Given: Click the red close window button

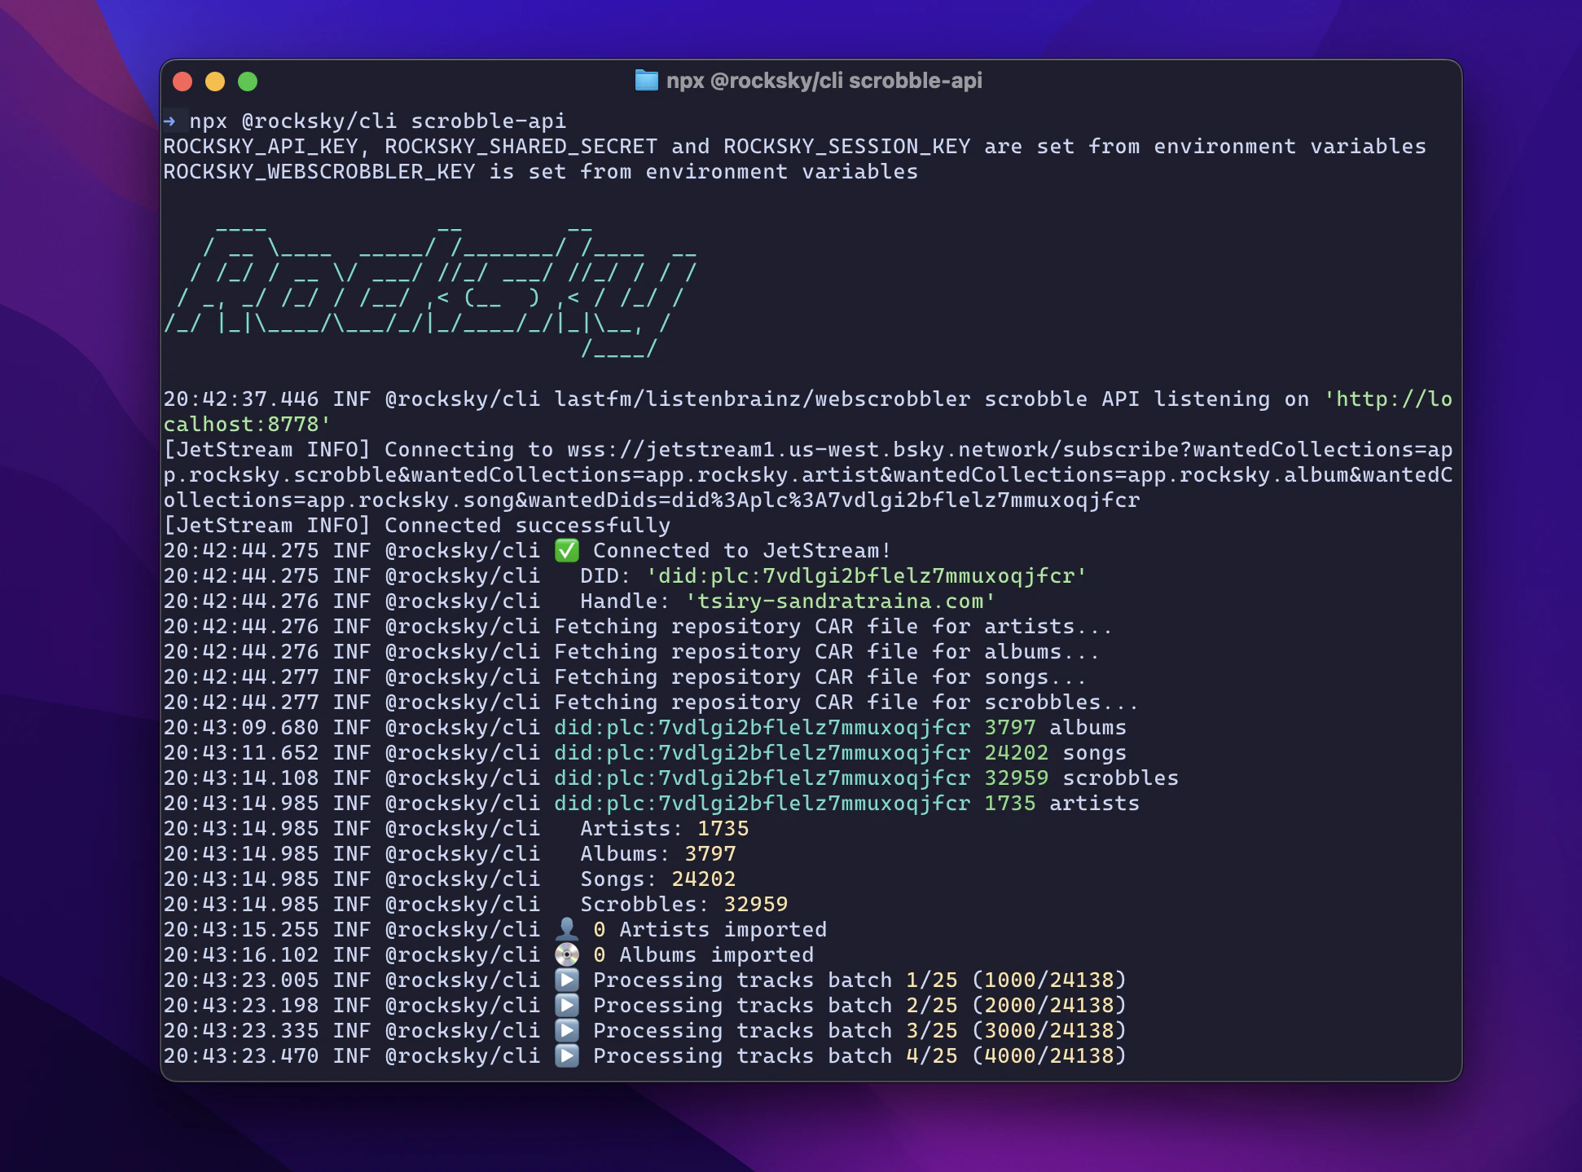Looking at the screenshot, I should (182, 82).
